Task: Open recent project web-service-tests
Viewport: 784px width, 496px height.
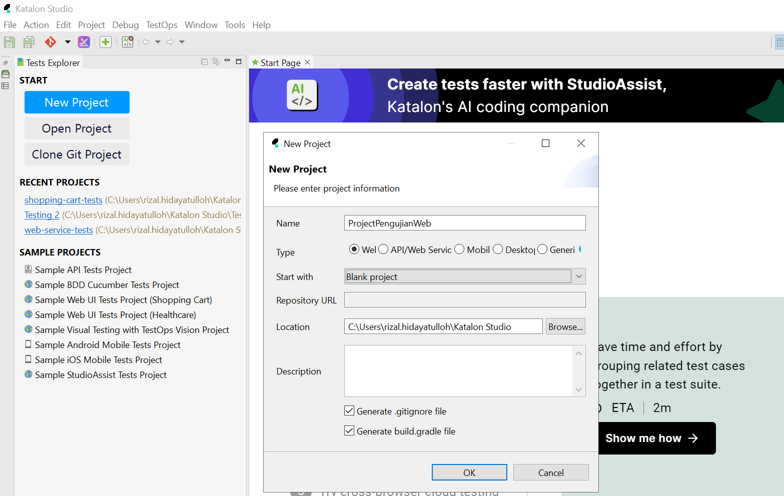Action: pos(59,230)
